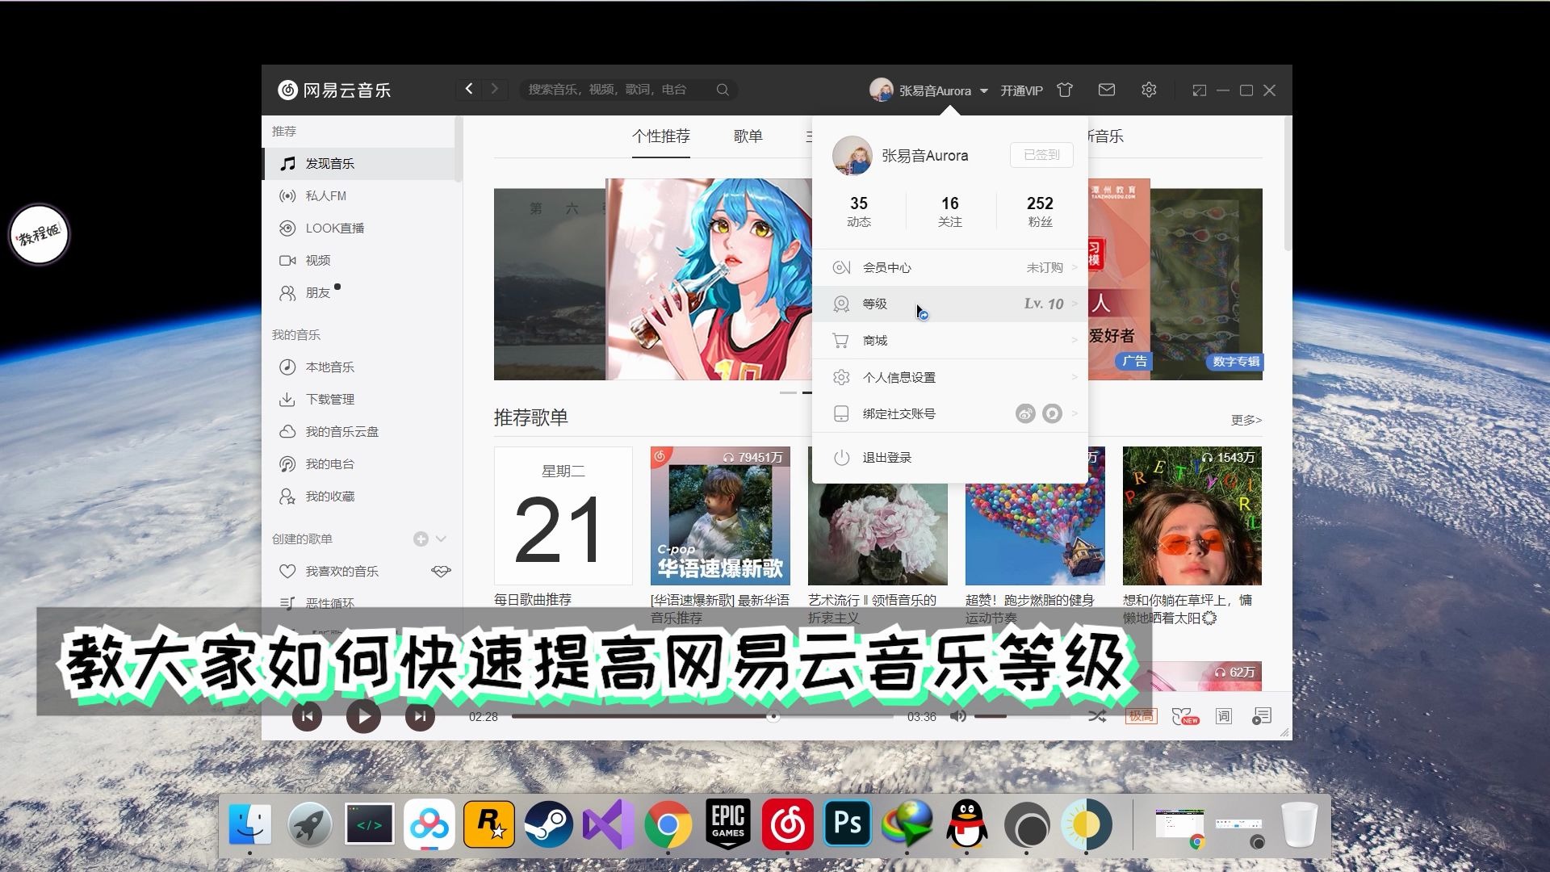
Task: Open 绑定社交账号 entry
Action: (950, 413)
